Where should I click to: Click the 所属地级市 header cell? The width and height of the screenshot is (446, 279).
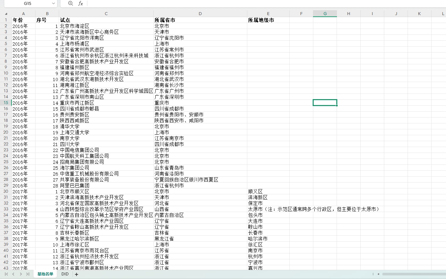(x=268, y=20)
